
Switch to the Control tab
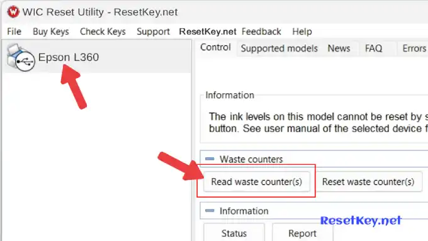pyautogui.click(x=215, y=47)
